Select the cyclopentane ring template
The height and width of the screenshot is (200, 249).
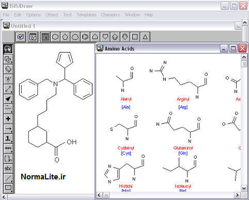[65, 37]
